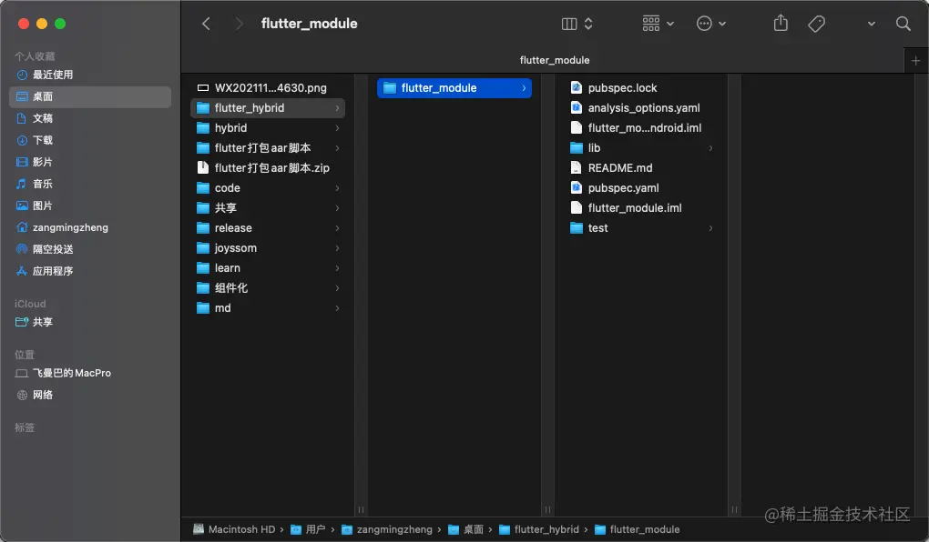Select the joyssom folder
This screenshot has height=542, width=929.
tap(268, 248)
